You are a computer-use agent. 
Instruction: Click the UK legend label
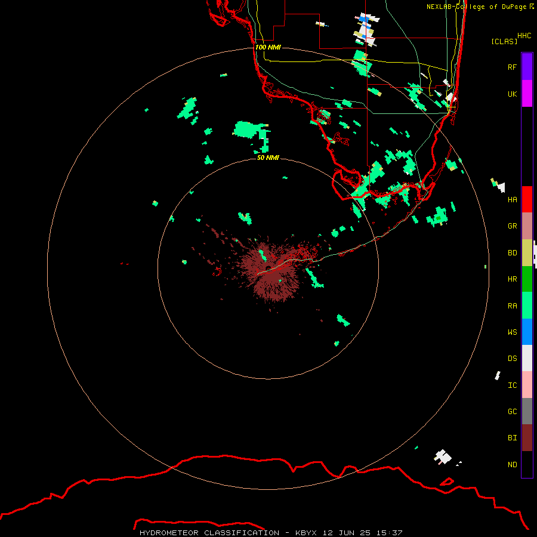click(x=512, y=94)
